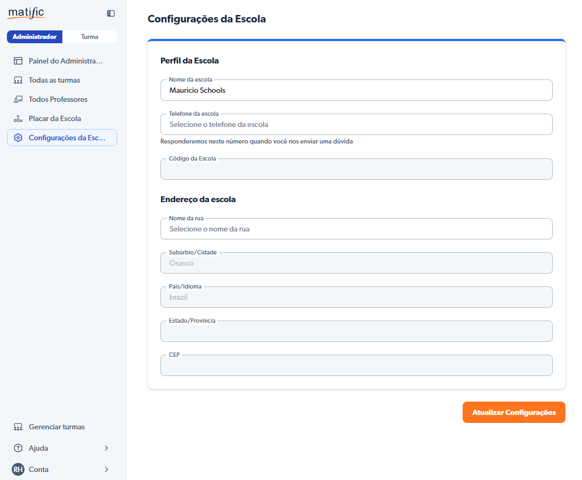
Task: Click the Matific logo
Action: point(27,13)
